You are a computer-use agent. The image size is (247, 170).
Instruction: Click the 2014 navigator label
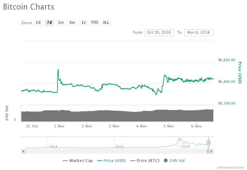(x=53, y=147)
